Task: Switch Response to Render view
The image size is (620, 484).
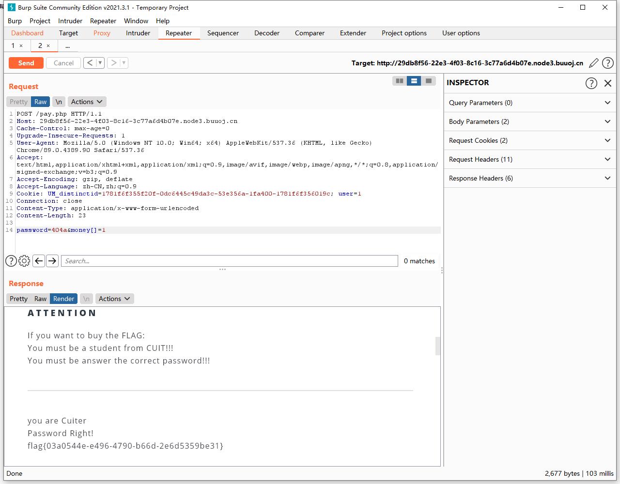Action: [64, 299]
